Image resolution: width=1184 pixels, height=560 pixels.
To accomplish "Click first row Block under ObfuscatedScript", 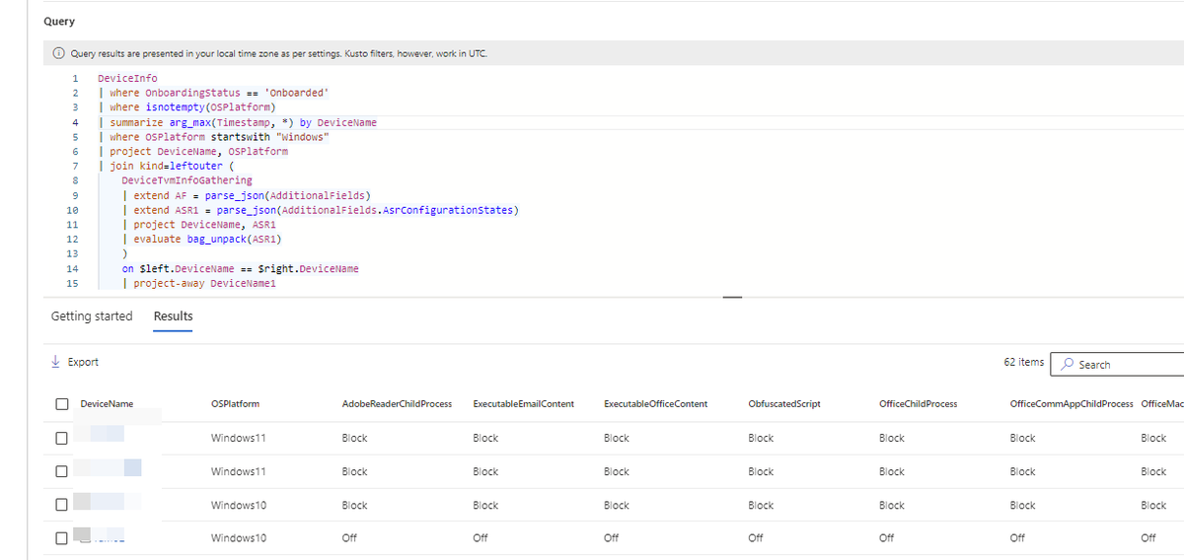I will (x=762, y=438).
